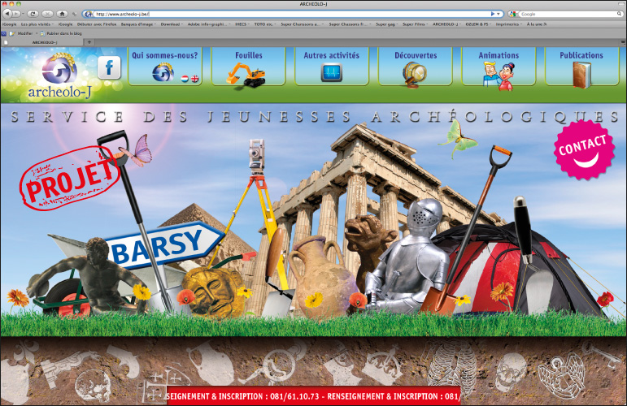Open the Animations menu item
The width and height of the screenshot is (627, 406).
(x=499, y=55)
